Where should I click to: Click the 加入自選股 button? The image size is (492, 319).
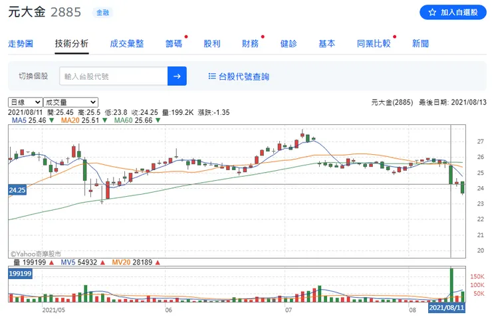click(x=453, y=12)
